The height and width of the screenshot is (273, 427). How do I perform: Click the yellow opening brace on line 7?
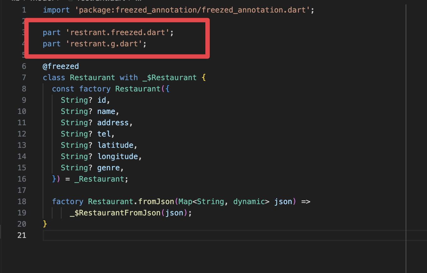pos(204,78)
